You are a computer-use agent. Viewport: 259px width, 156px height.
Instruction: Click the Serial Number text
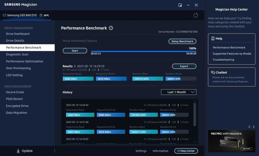pyautogui.click(x=178, y=32)
